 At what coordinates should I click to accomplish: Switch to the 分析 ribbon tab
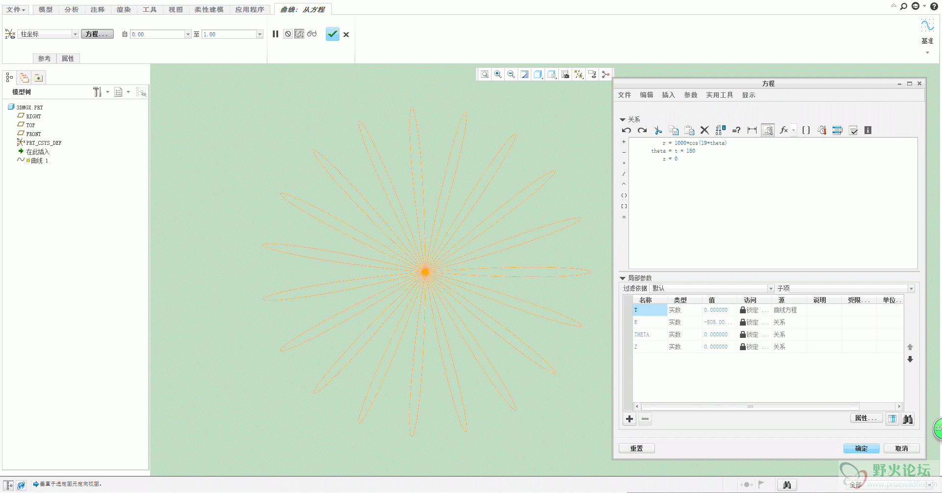(x=71, y=9)
